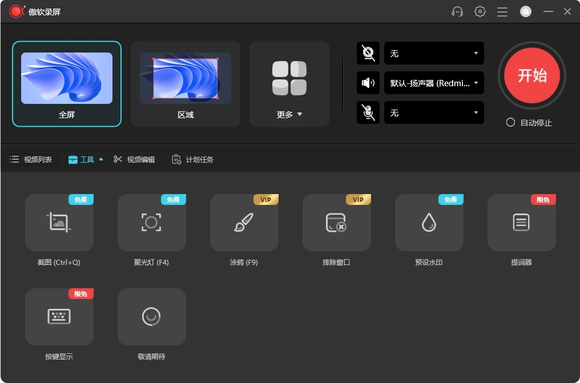Screen dimensions: 580x383
Task: Open settings via the gear icon
Action: tap(480, 11)
